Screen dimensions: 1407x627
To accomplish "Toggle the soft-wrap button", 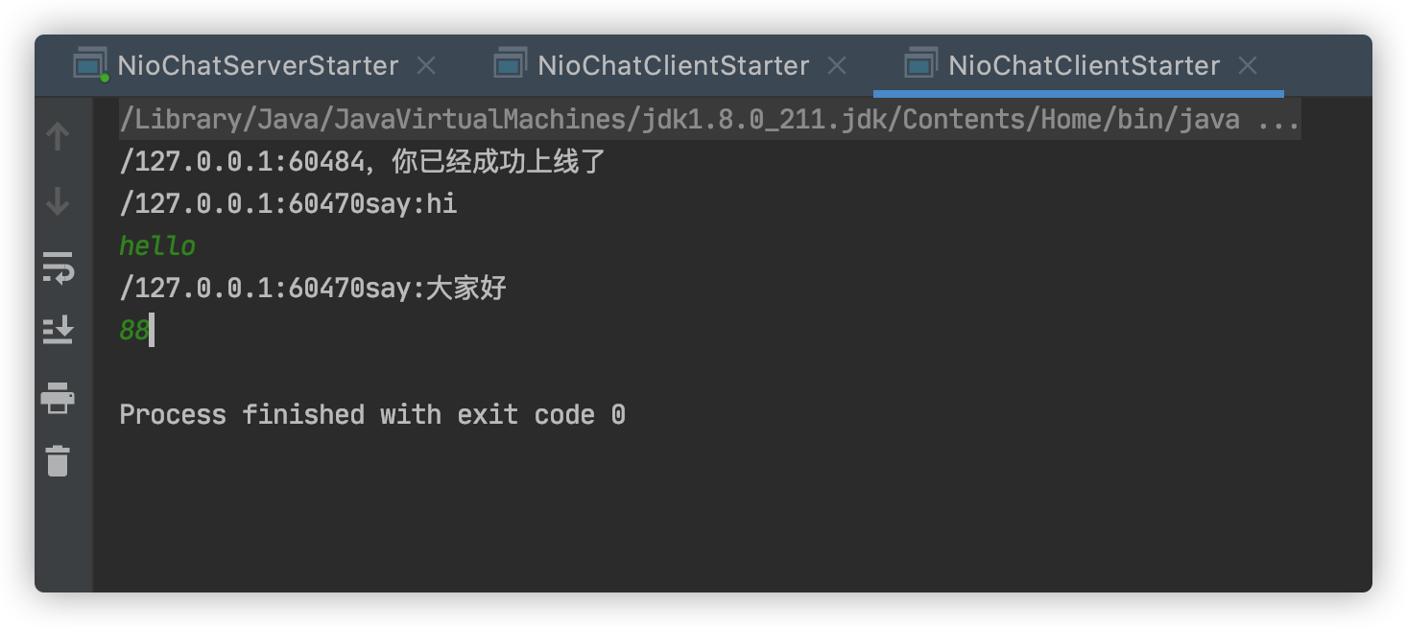I will [x=58, y=267].
